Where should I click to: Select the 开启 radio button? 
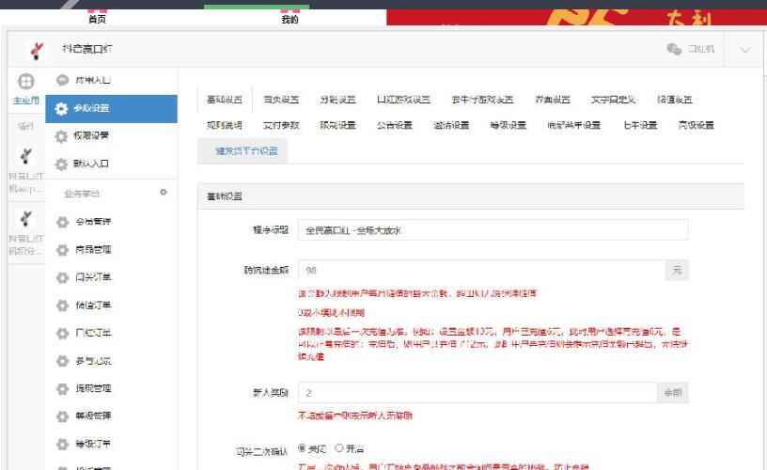pos(339,448)
